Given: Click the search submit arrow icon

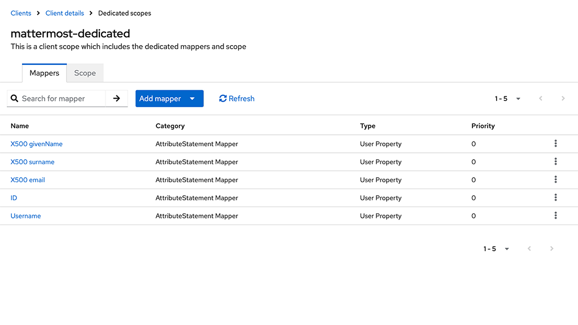Looking at the screenshot, I should click(x=116, y=98).
